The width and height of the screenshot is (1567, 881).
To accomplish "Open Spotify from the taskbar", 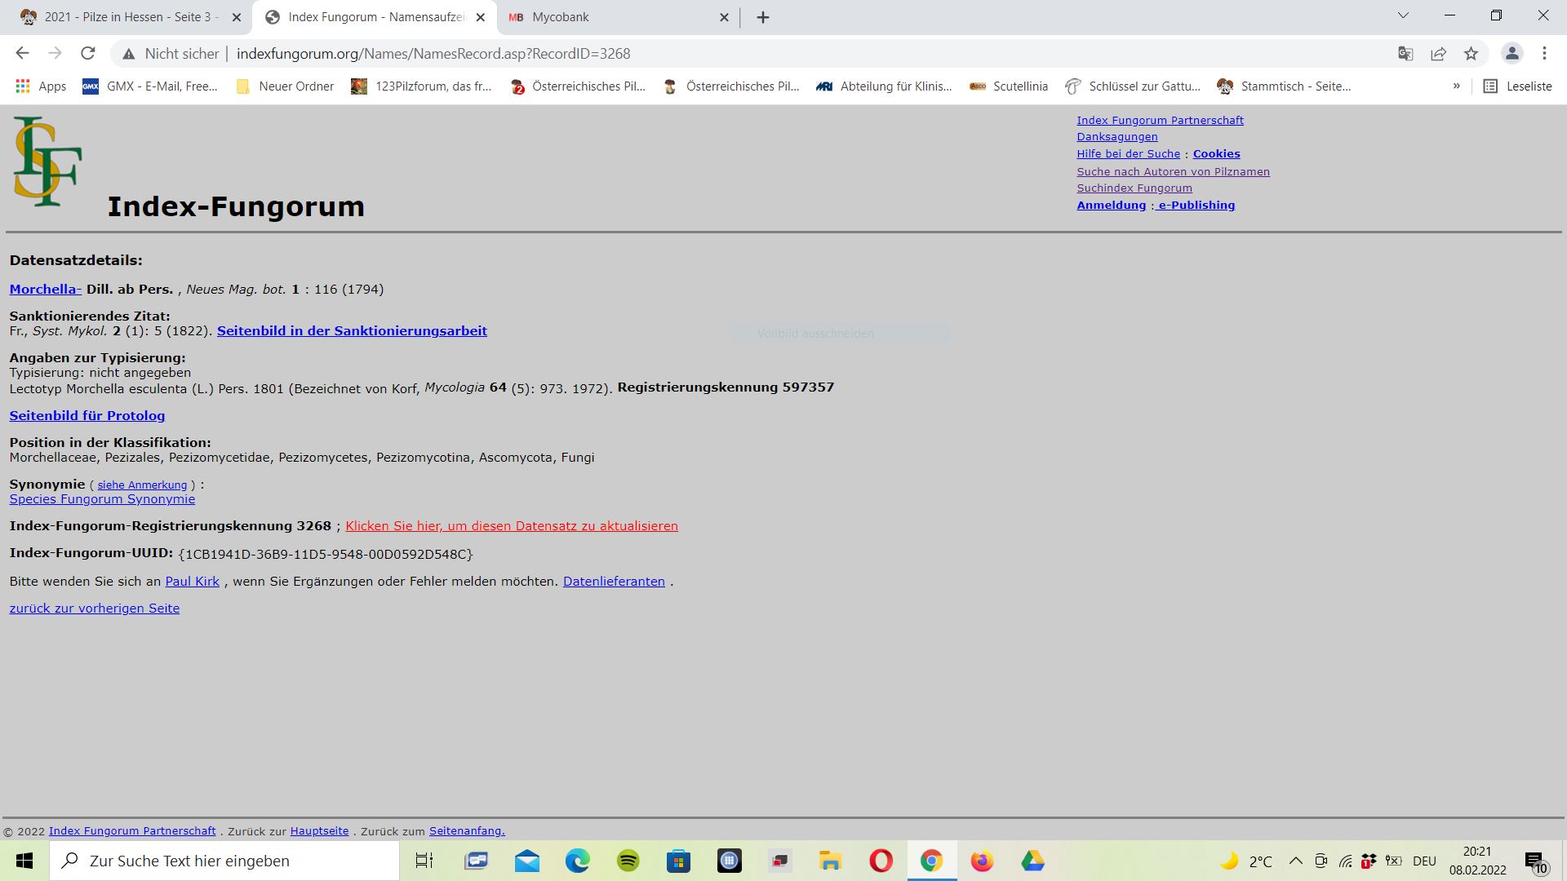I will (628, 861).
